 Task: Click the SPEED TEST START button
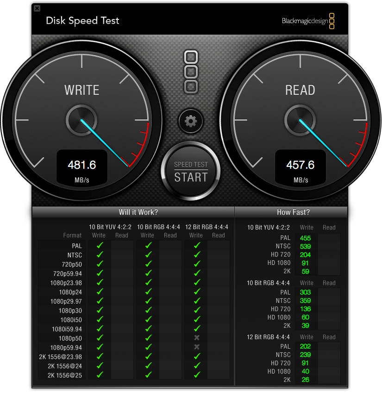tap(191, 172)
